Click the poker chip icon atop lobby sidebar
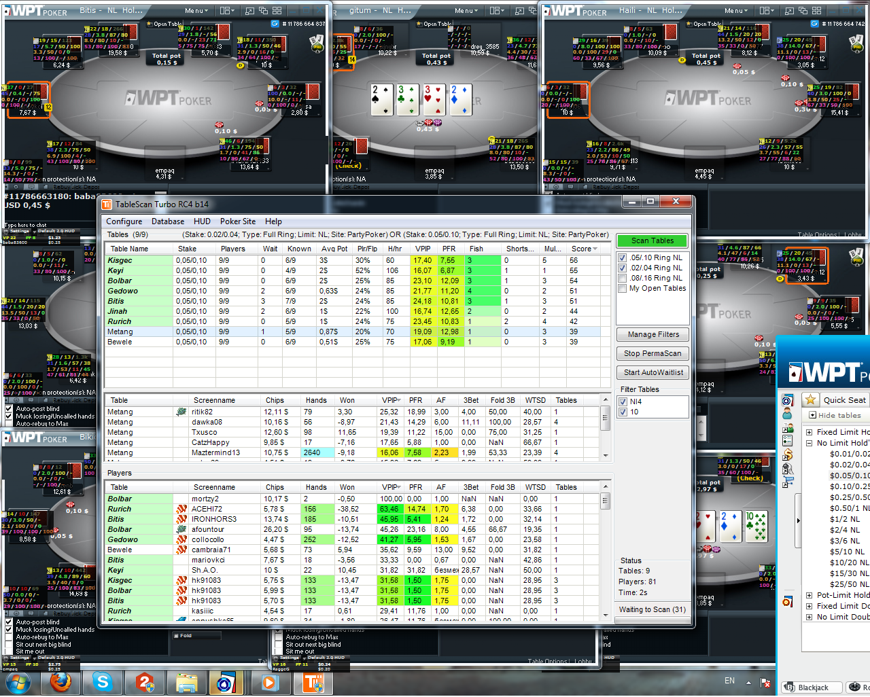870x697 pixels. click(x=788, y=400)
